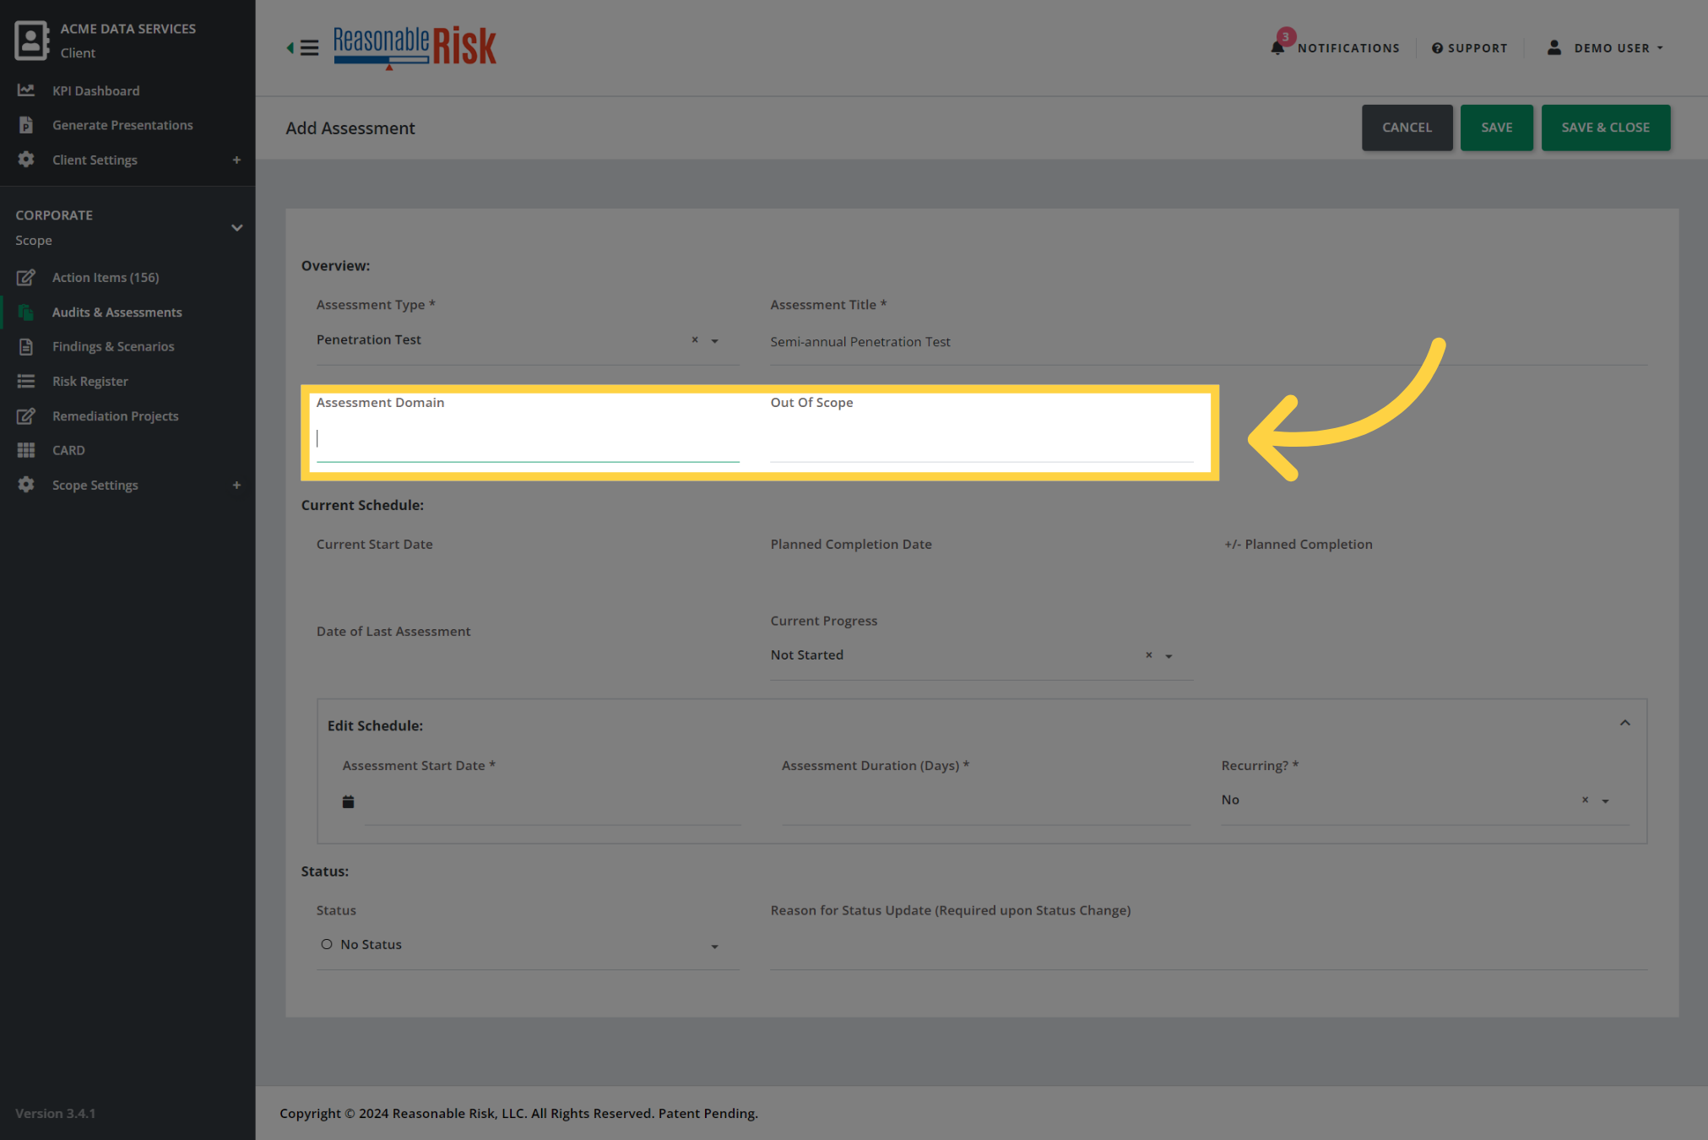Click Audits & Assessments icon

tap(26, 312)
